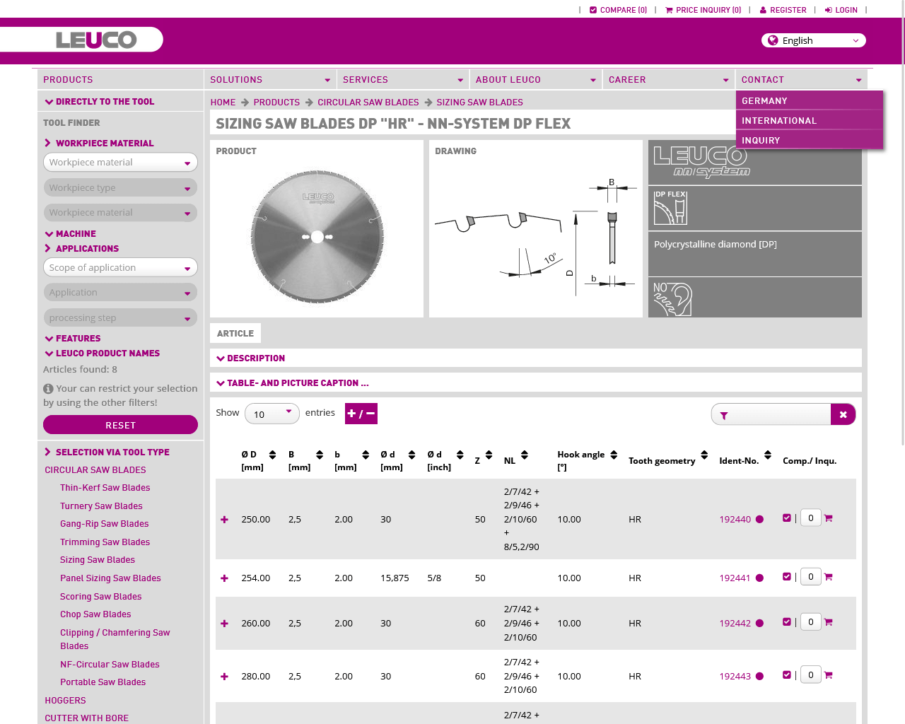The image size is (905, 724).
Task: Sort table by Ident-No. column
Action: (x=768, y=455)
